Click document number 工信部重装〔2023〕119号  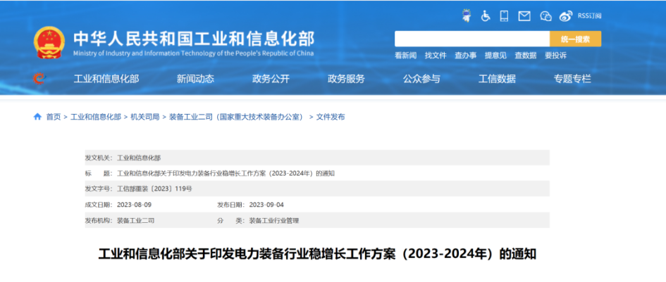coord(154,188)
